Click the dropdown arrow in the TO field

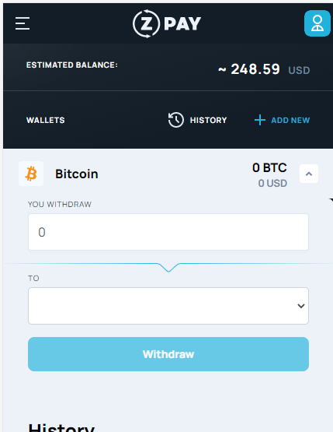click(301, 306)
